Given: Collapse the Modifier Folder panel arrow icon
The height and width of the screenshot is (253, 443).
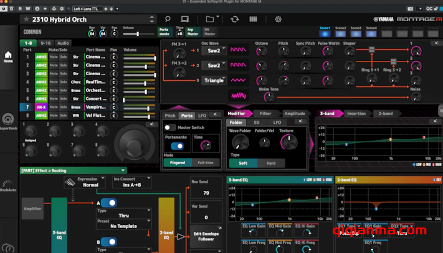Looking at the screenshot, I should coord(300,121).
